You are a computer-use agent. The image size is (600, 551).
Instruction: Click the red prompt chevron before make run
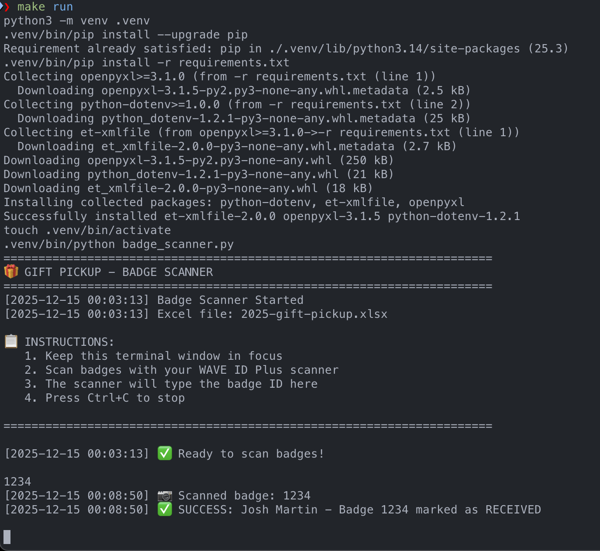click(7, 7)
